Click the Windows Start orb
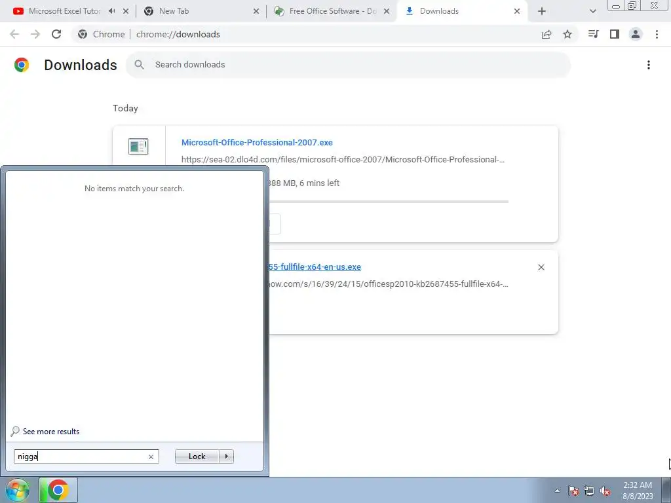This screenshot has height=503, width=671. 18,490
